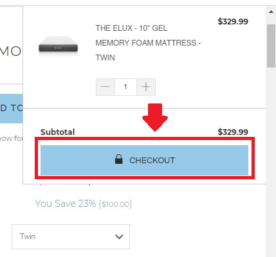This screenshot has height=257, width=276.
Task: Click the lock icon on Checkout
Action: coord(118,159)
